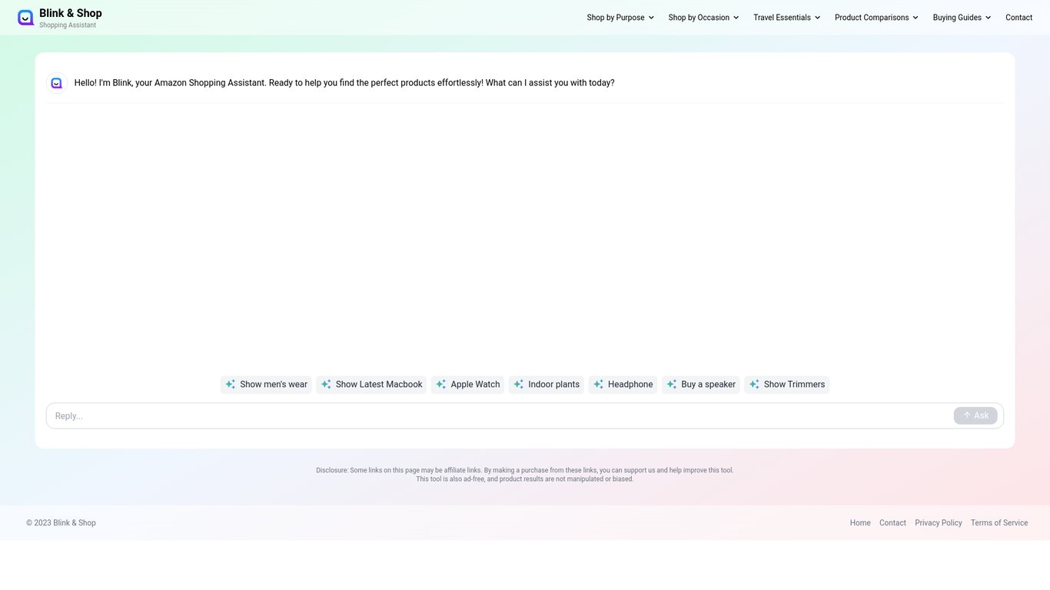Open the Privacy Policy footer link
Screen dimensions: 1050x590
pyautogui.click(x=939, y=523)
